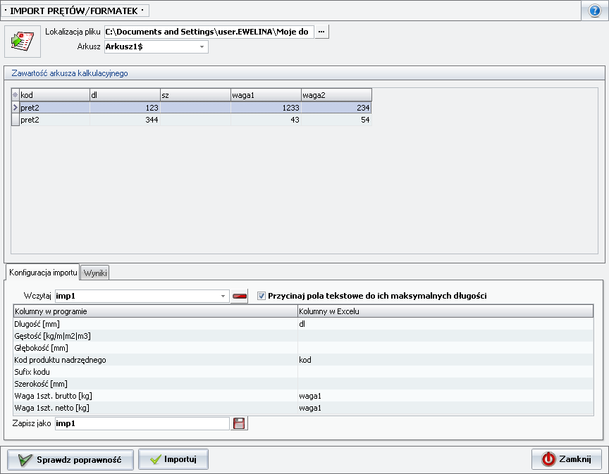The height and width of the screenshot is (474, 609).
Task: Click the waga1 column header
Action: pos(265,94)
